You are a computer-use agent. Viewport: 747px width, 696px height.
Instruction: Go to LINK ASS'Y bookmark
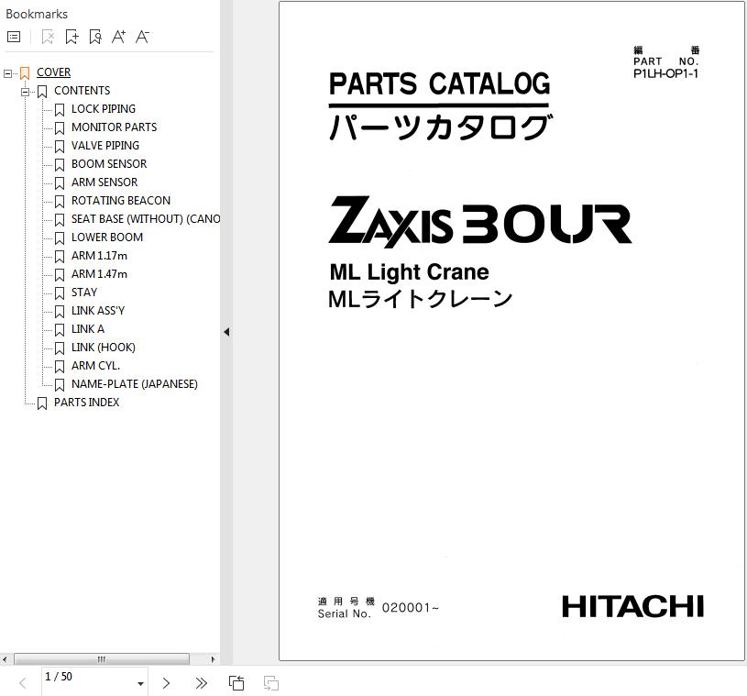point(98,311)
